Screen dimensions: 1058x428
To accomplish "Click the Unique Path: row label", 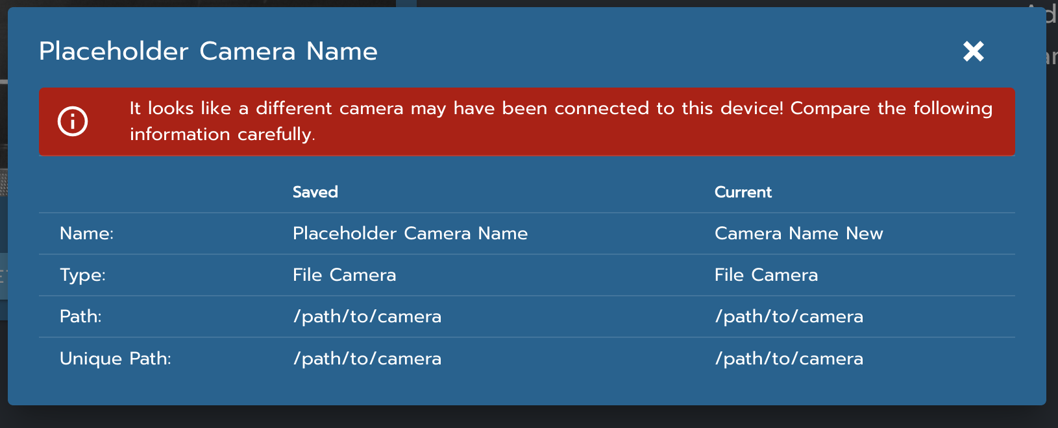I will point(115,359).
